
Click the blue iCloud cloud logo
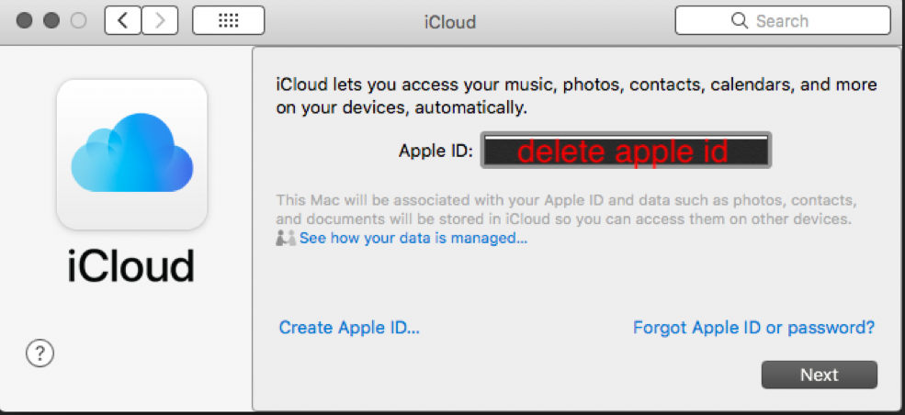point(132,154)
